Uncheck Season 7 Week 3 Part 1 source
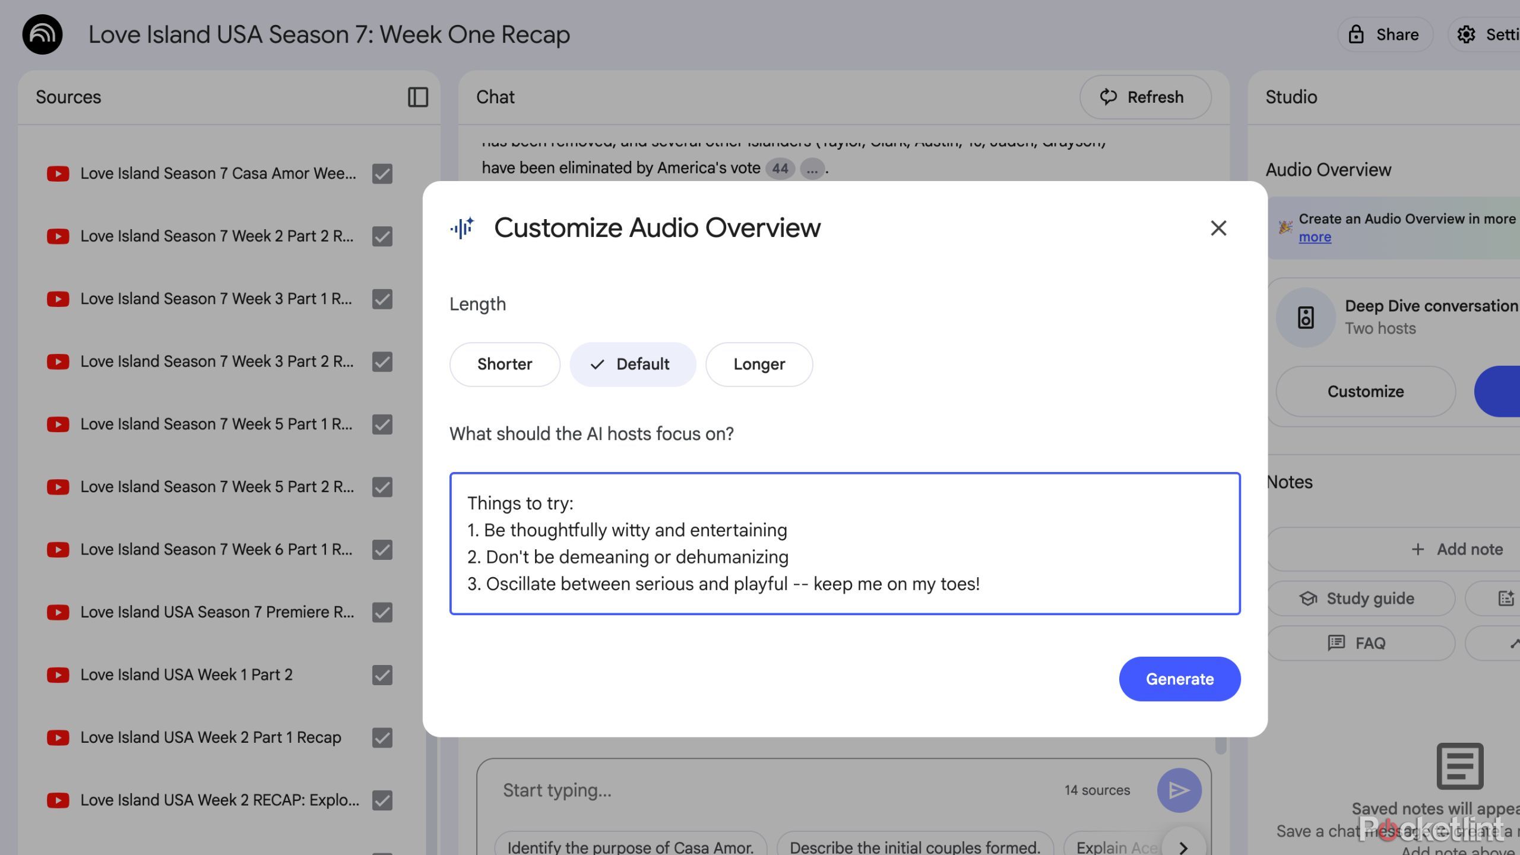 [x=382, y=299]
